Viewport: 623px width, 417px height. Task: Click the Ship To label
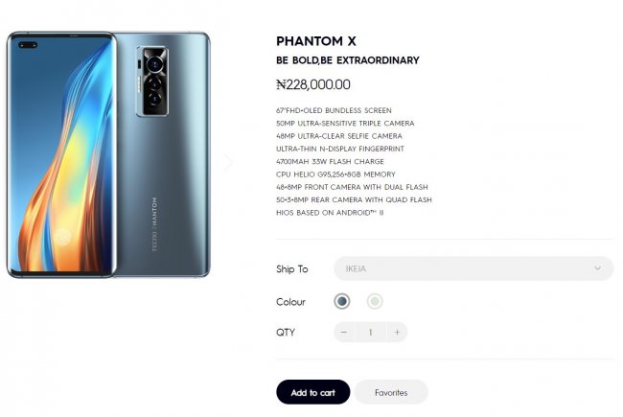(x=292, y=269)
